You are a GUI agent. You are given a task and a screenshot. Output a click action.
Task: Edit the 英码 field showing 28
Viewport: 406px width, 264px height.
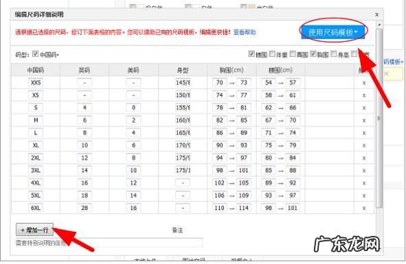pos(84,208)
